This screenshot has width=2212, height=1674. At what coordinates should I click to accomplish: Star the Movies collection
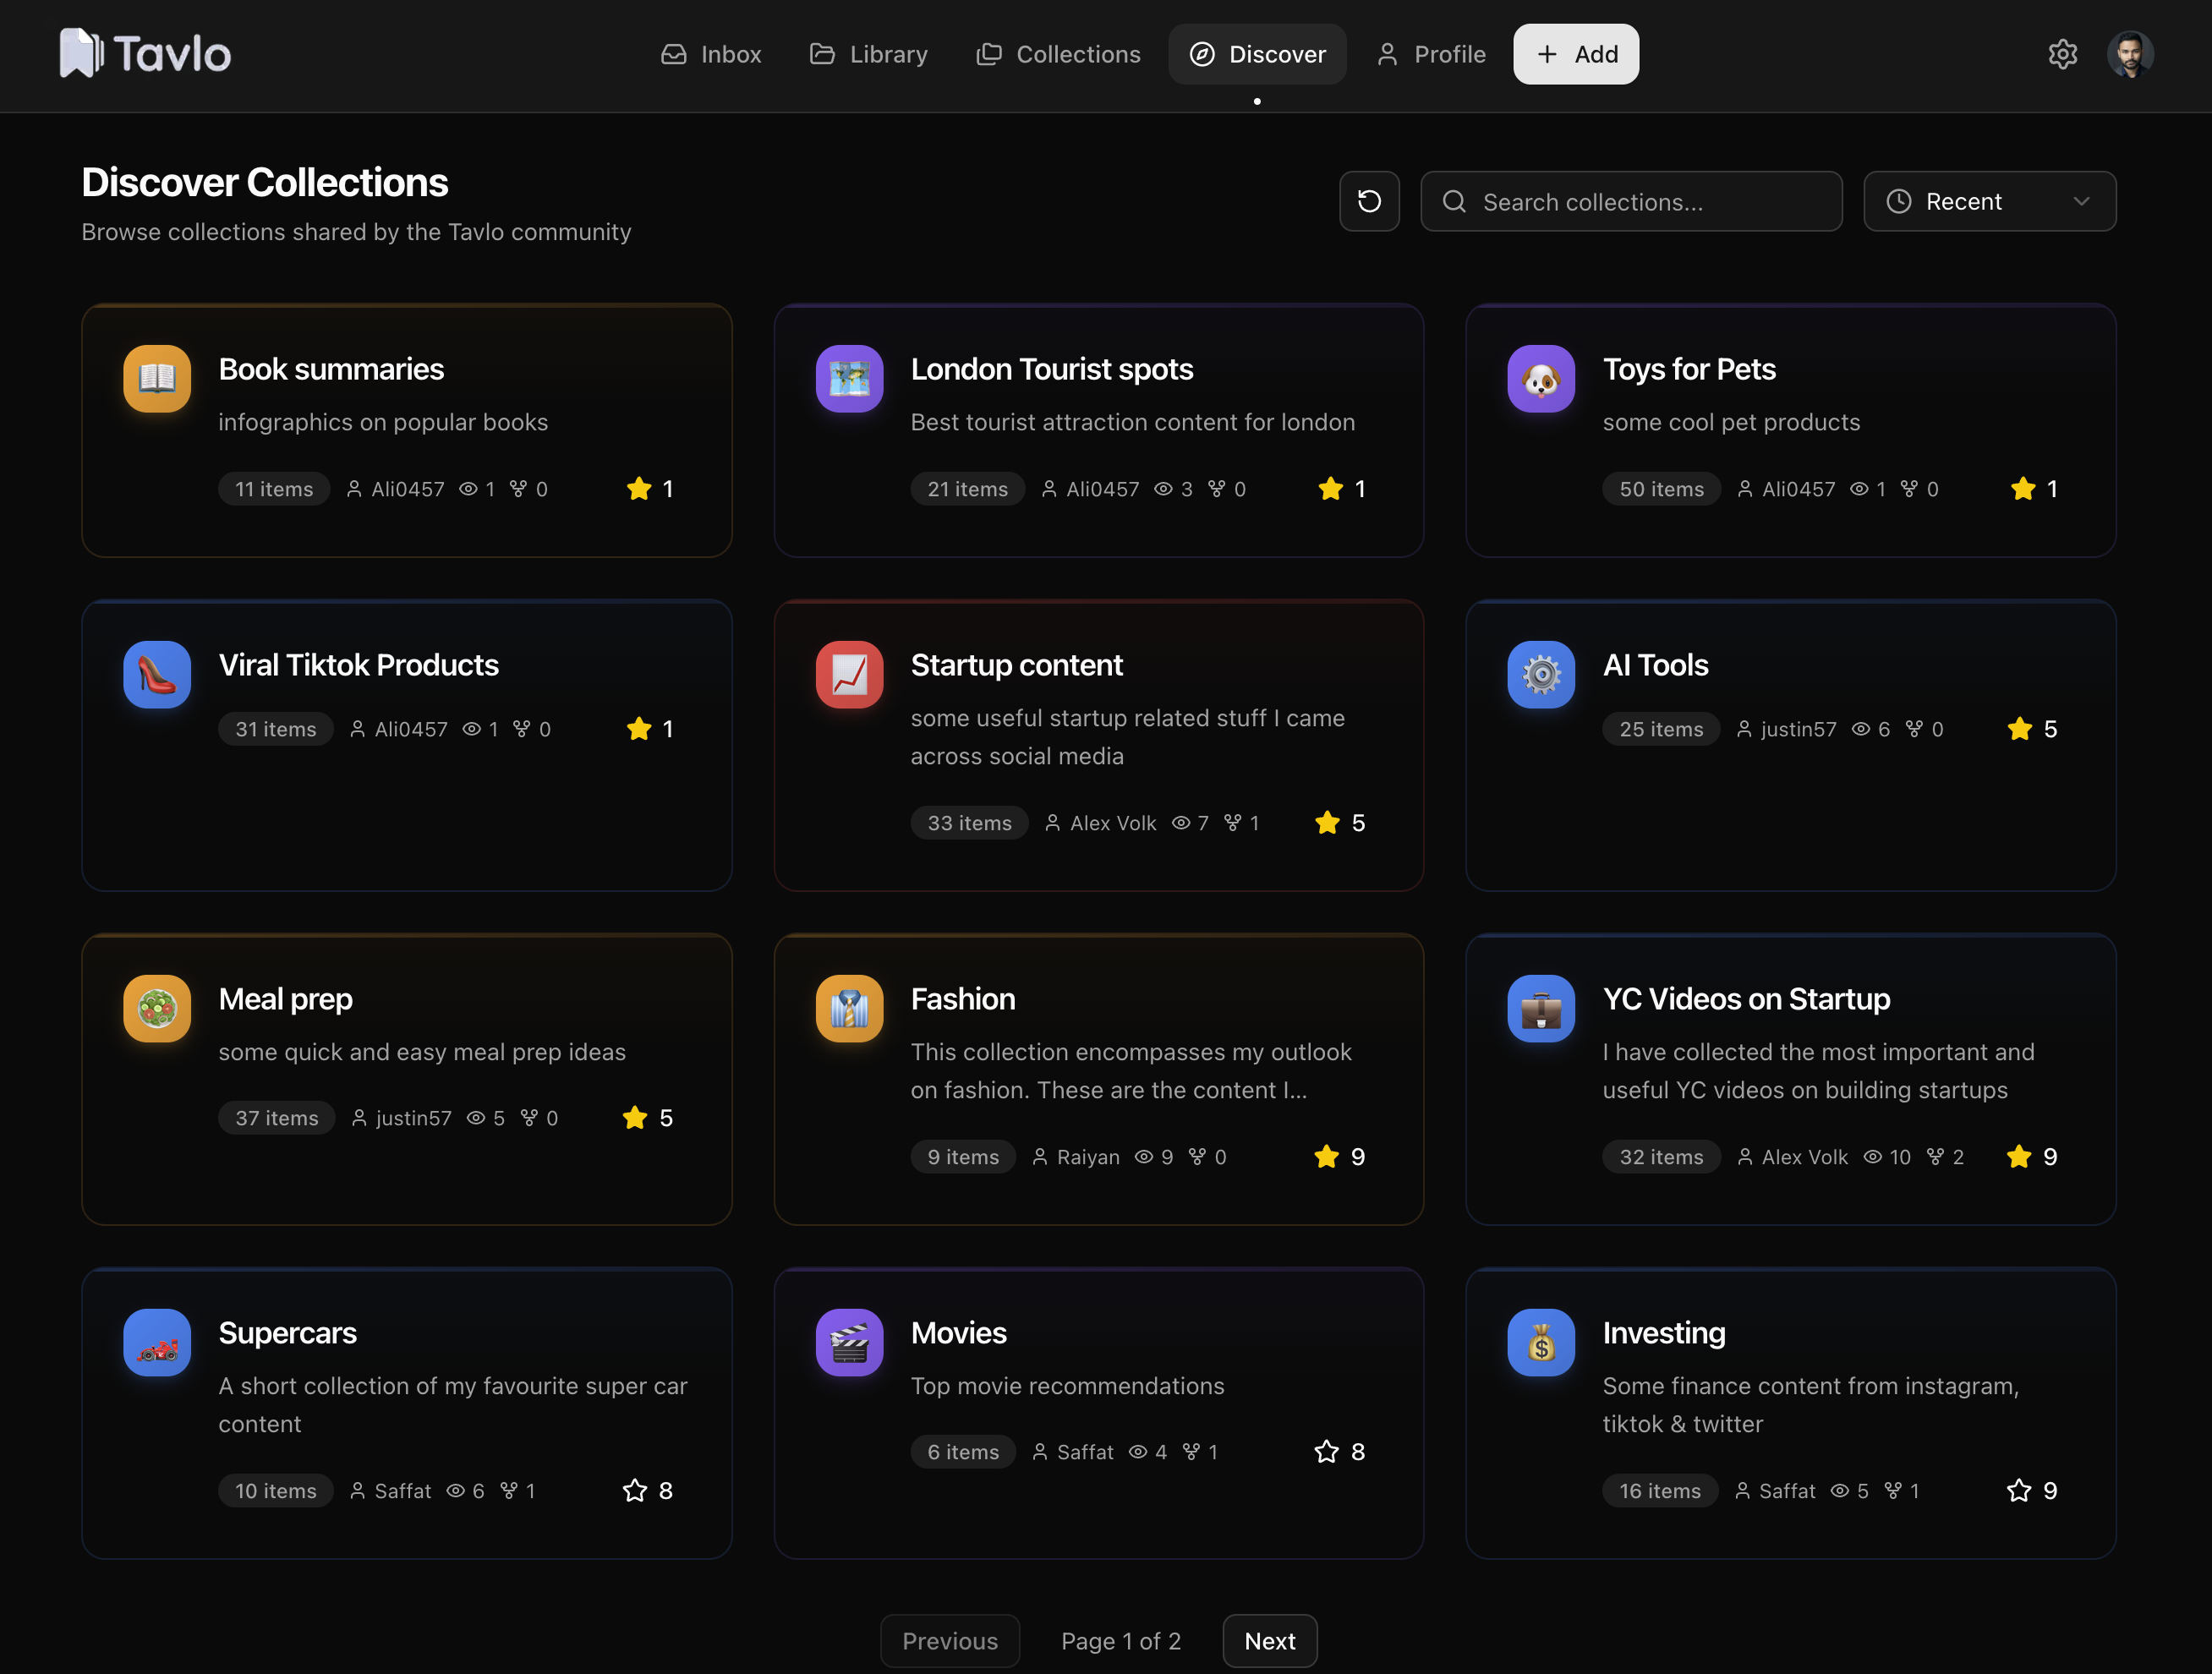pyautogui.click(x=1326, y=1452)
